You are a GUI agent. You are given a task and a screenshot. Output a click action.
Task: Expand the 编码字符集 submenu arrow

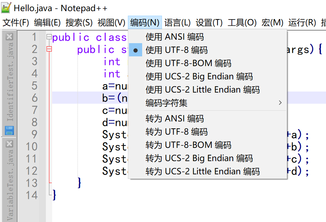click(x=280, y=103)
